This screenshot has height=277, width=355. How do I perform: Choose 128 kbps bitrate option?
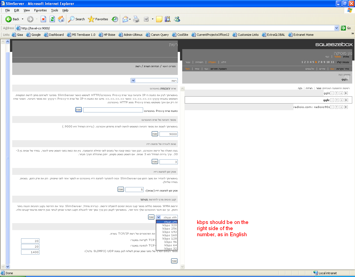pyautogui.click(x=169, y=239)
